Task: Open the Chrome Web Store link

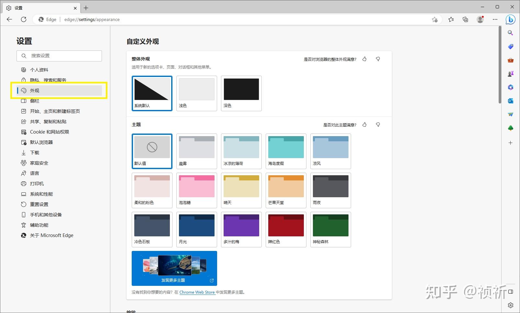Action: coord(197,292)
